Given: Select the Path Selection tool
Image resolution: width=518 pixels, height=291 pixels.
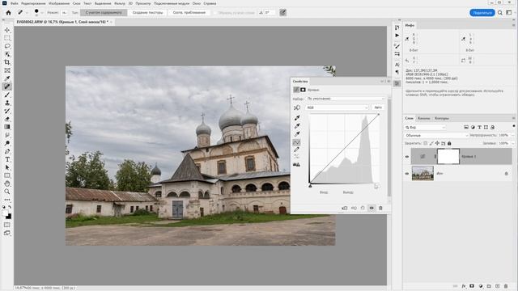Looking at the screenshot, I should tap(7, 167).
